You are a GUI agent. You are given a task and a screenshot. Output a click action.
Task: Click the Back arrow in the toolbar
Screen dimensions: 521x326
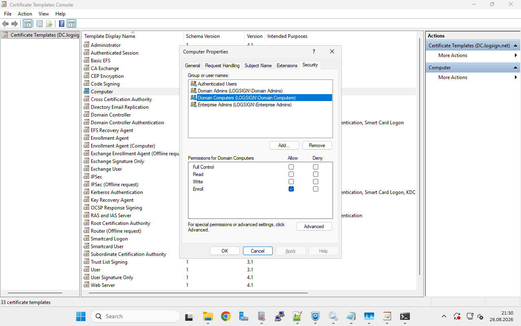(5, 24)
